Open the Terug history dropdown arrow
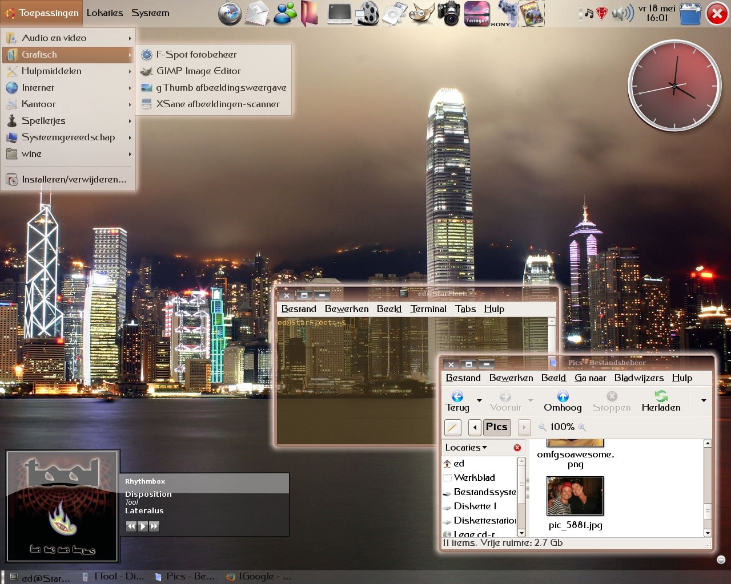This screenshot has height=584, width=731. tap(479, 401)
